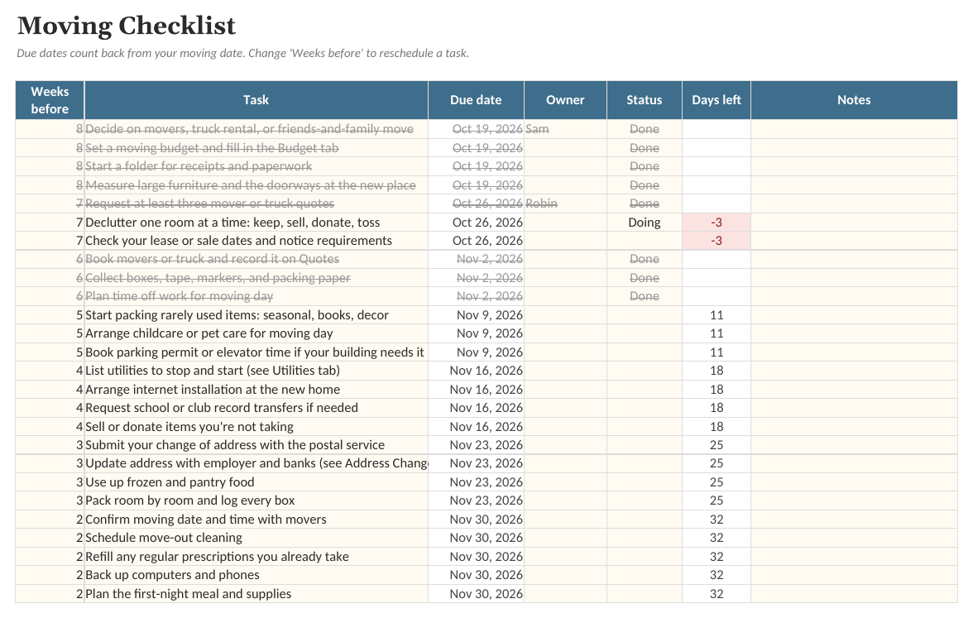Click empty Owner cell for 'Confirm moving date' row

(565, 520)
